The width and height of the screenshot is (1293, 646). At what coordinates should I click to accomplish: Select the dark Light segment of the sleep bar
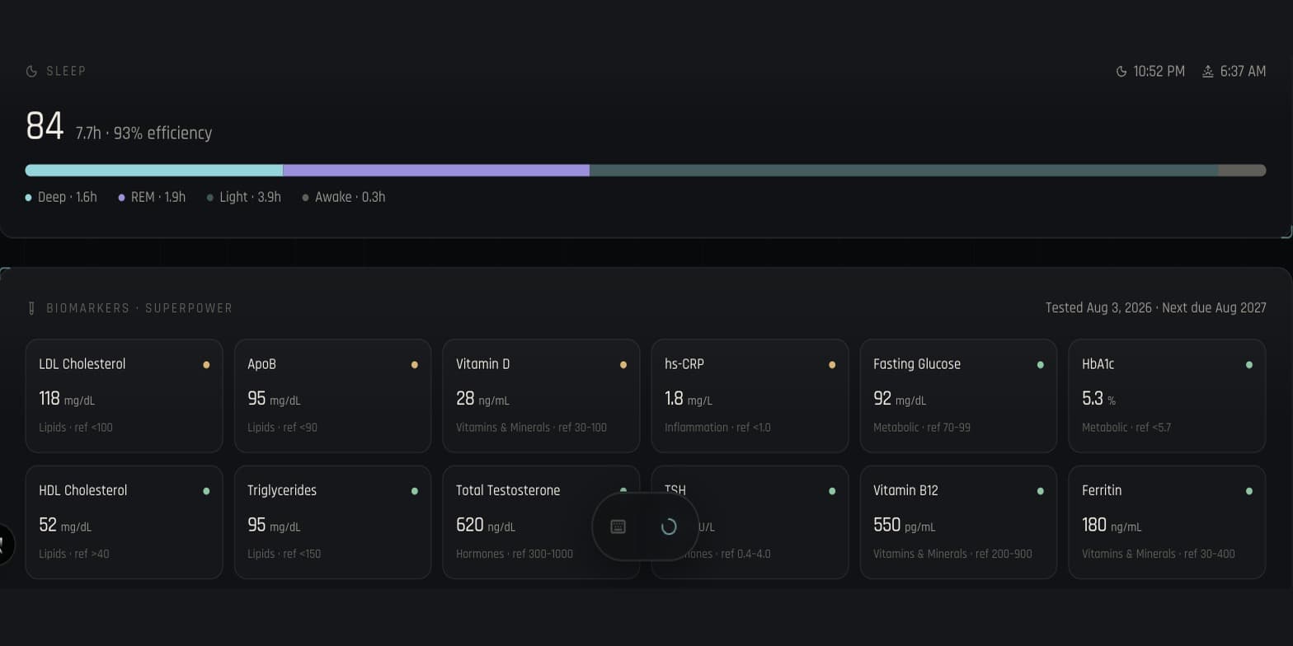point(904,171)
